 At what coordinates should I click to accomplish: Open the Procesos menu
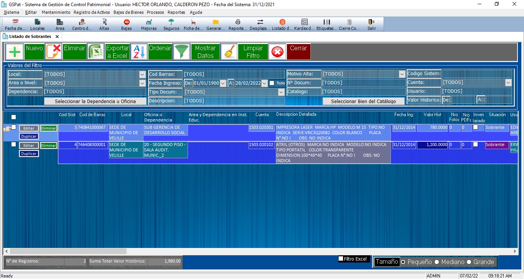(x=155, y=12)
